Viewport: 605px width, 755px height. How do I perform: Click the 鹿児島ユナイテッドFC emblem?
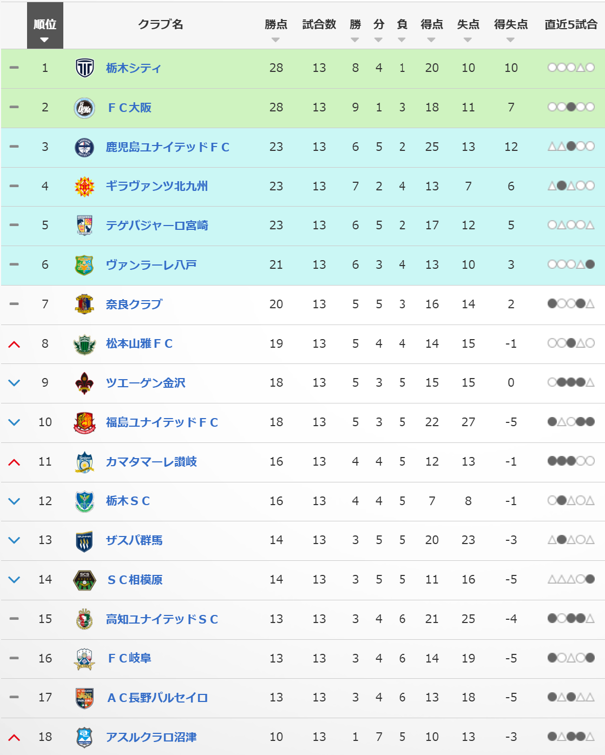click(x=84, y=147)
